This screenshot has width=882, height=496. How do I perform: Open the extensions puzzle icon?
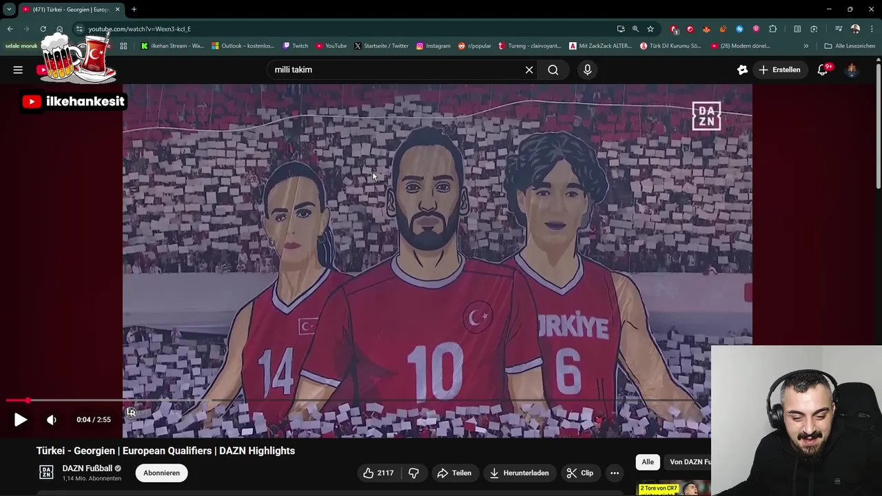tap(772, 29)
